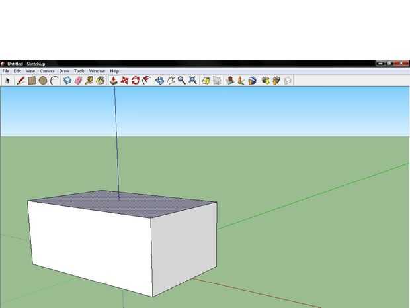Click the Make Component icon

[67, 80]
